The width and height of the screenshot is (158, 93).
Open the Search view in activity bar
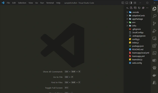(x=154, y=16)
